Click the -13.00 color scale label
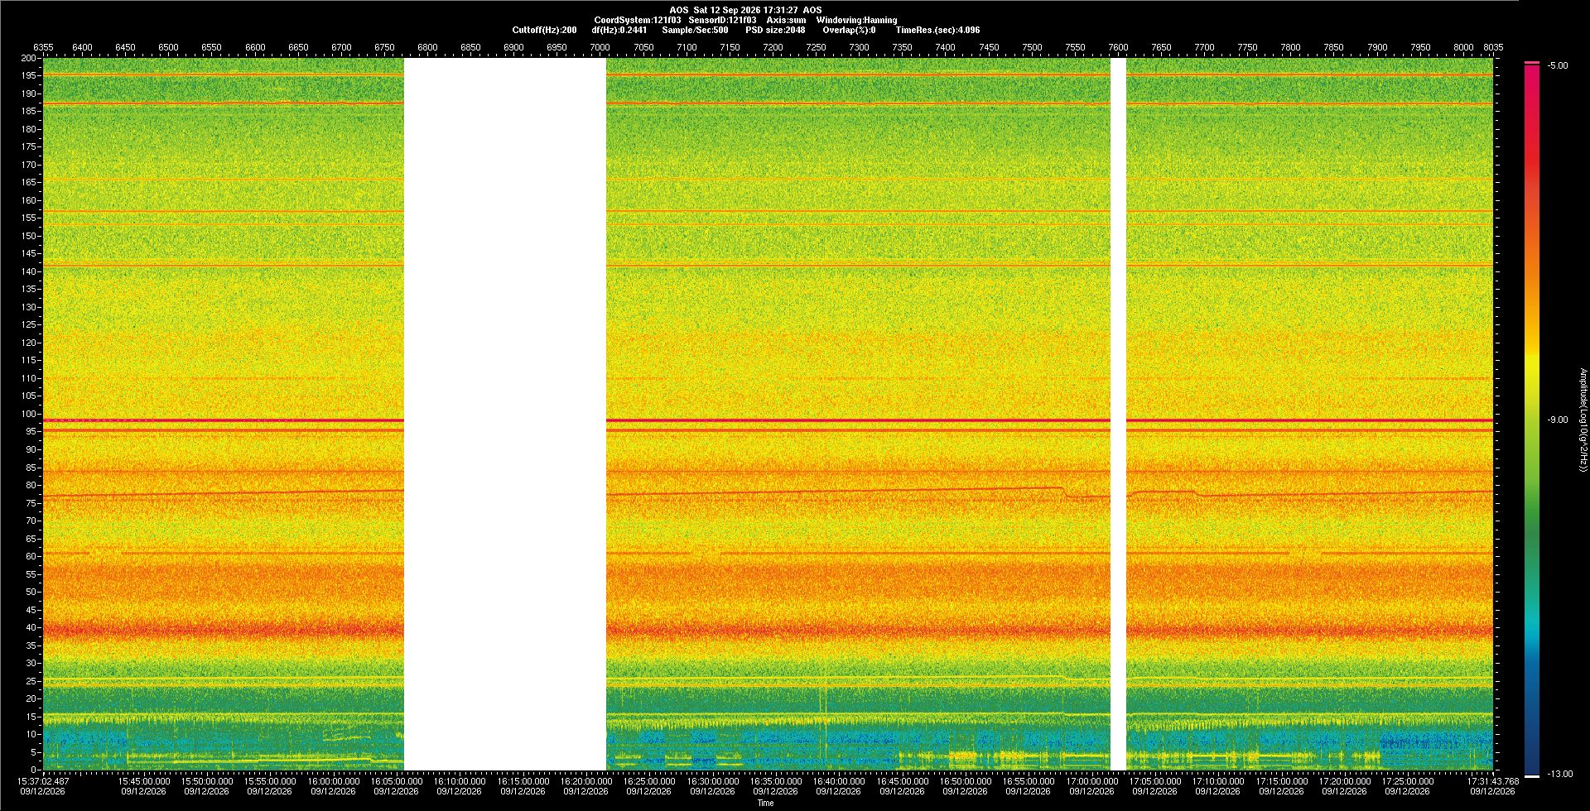The image size is (1590, 811). pos(1560,774)
